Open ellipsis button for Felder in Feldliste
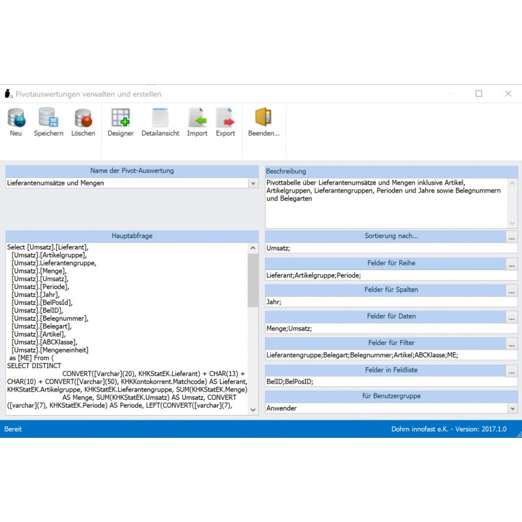 [512, 371]
